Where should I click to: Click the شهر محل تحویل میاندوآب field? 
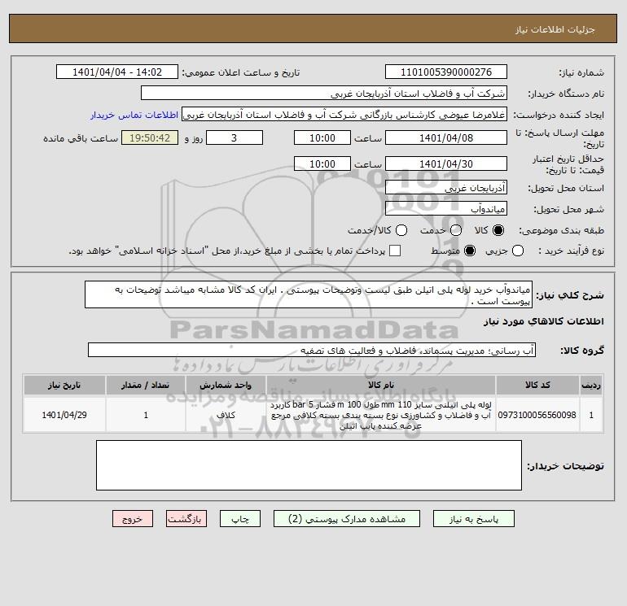(446, 208)
